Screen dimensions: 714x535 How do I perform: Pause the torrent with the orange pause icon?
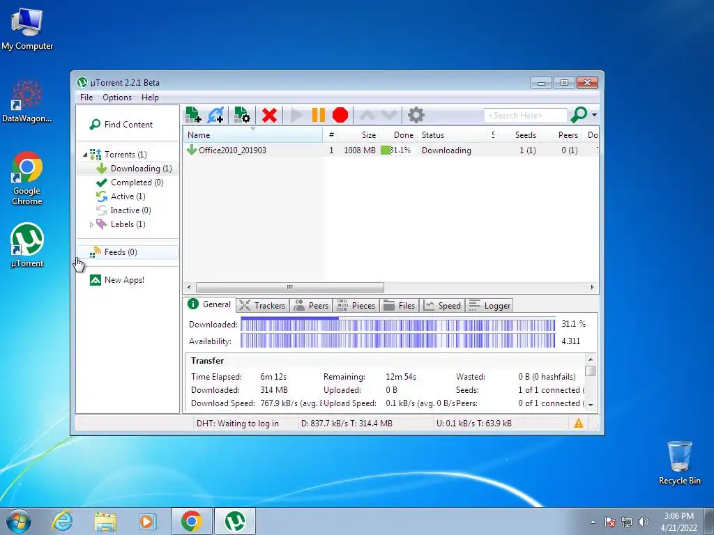pos(318,115)
